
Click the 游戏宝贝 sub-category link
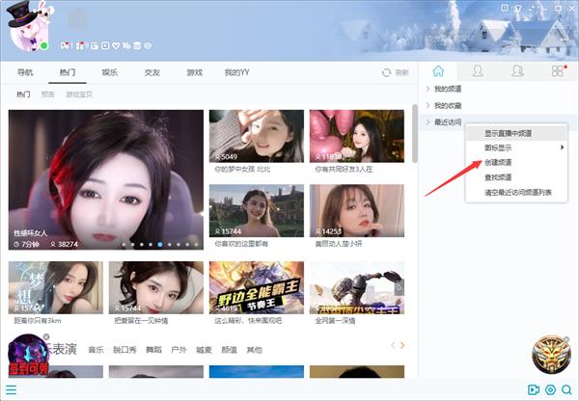tap(80, 95)
